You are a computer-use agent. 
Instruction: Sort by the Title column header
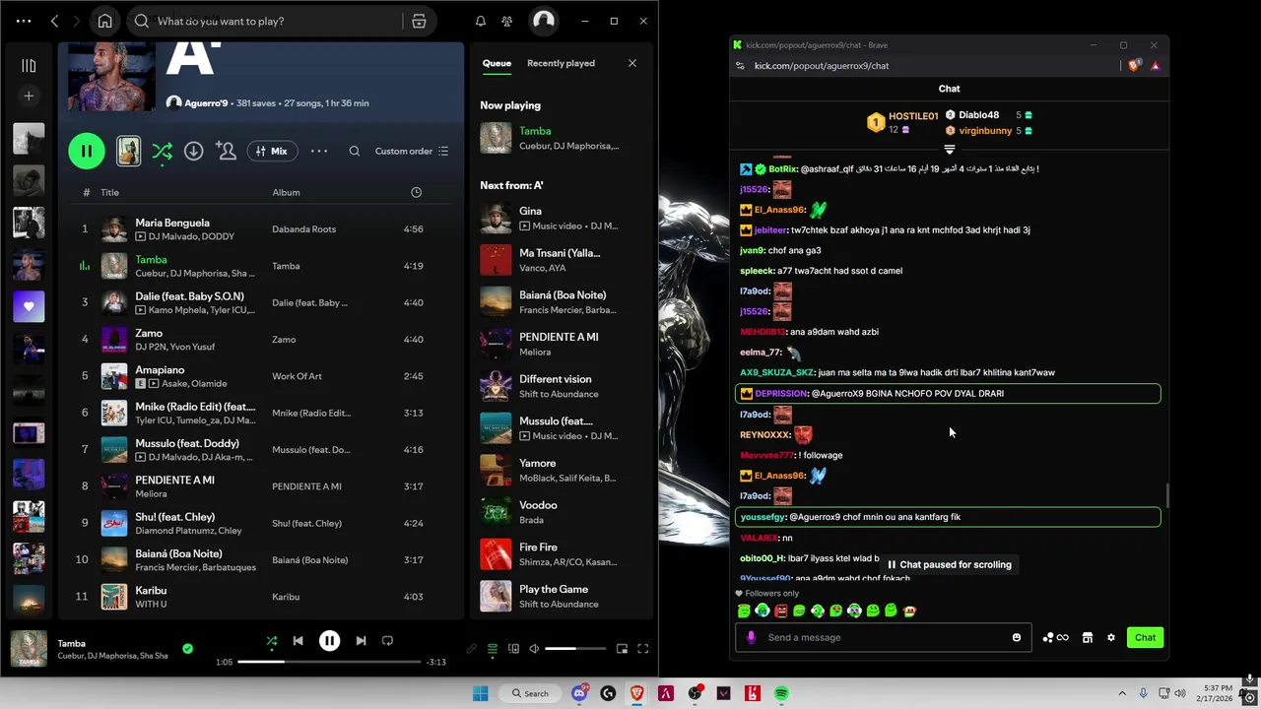pyautogui.click(x=109, y=192)
